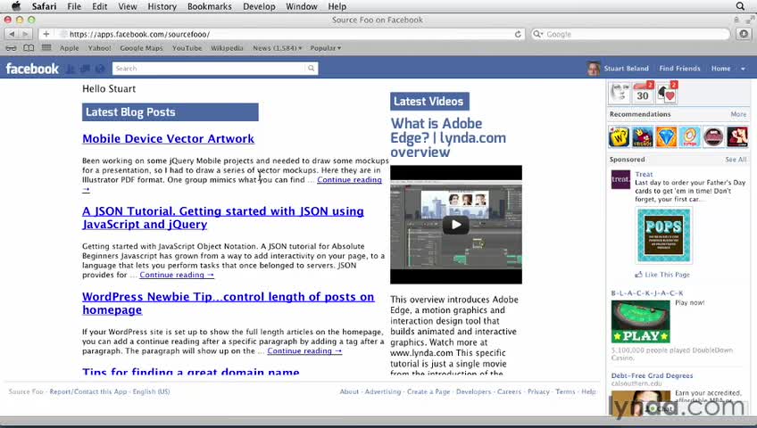Open Stuart Beland profile picture
Viewport: 757px width, 428px height.
[x=594, y=69]
